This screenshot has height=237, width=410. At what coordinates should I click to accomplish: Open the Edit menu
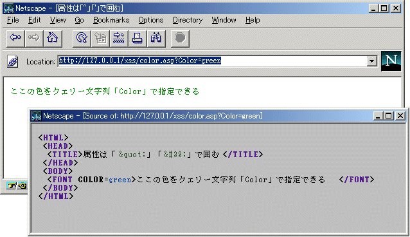34,20
